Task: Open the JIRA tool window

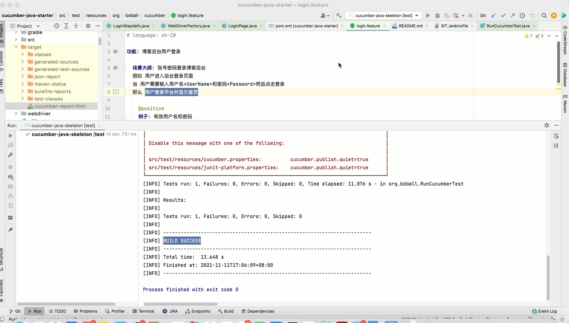Action: (170, 311)
